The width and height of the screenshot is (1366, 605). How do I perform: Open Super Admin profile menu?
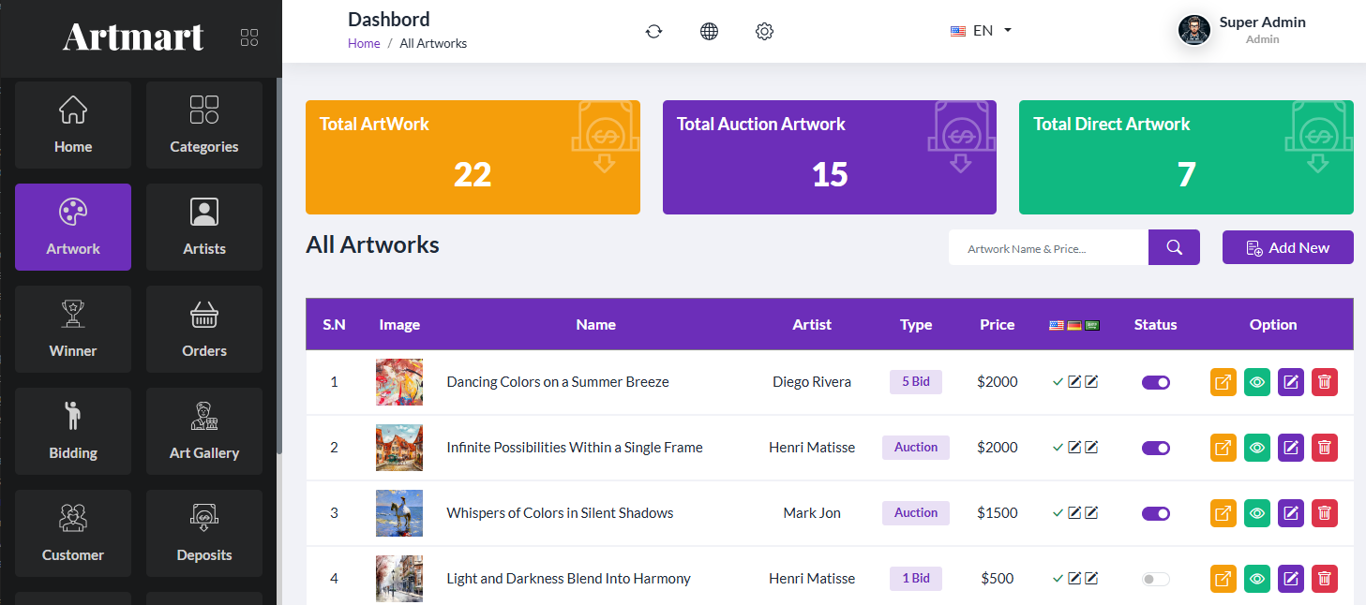click(x=1242, y=30)
